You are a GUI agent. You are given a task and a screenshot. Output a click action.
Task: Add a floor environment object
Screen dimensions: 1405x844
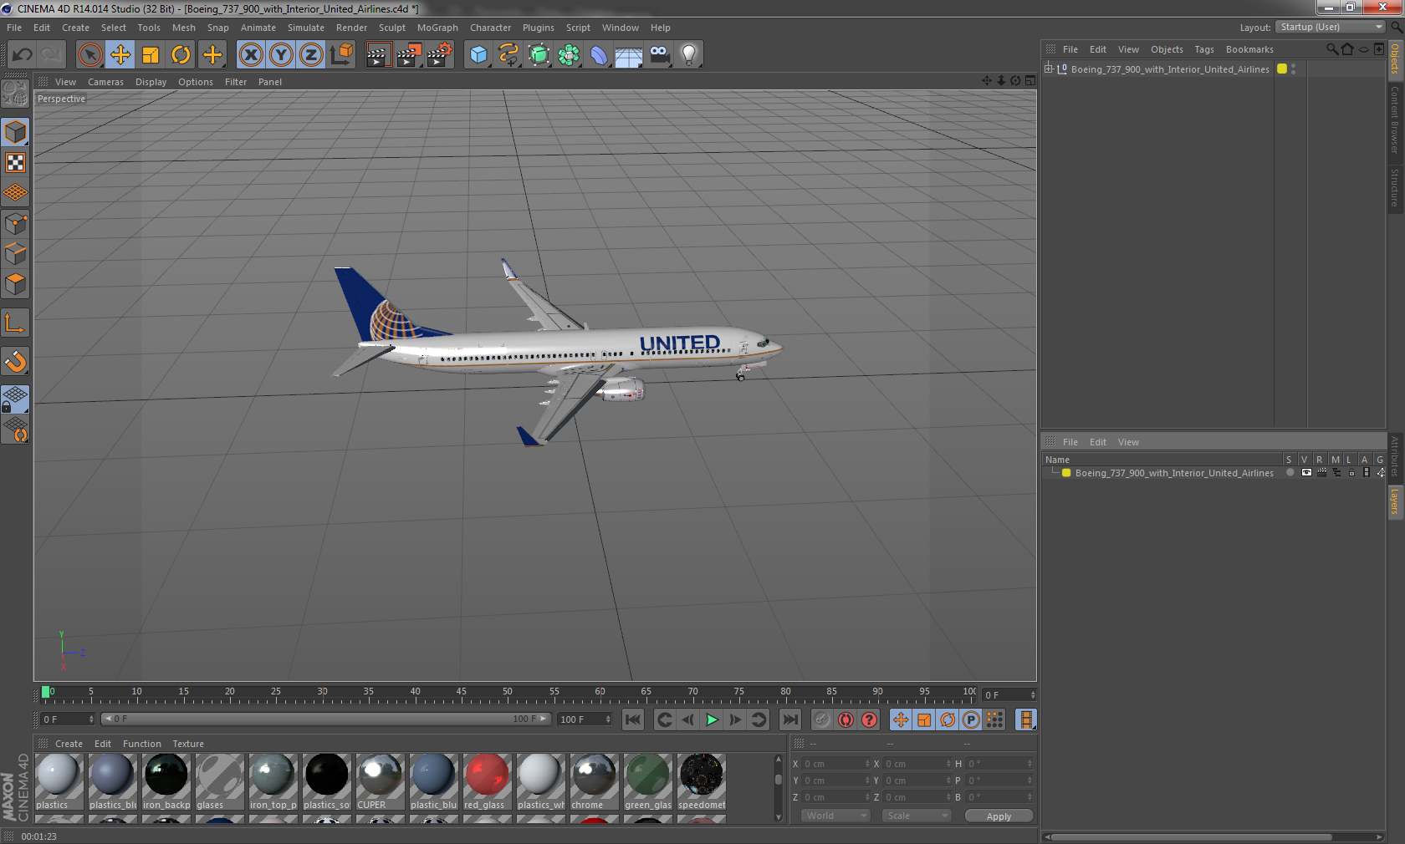pos(629,55)
